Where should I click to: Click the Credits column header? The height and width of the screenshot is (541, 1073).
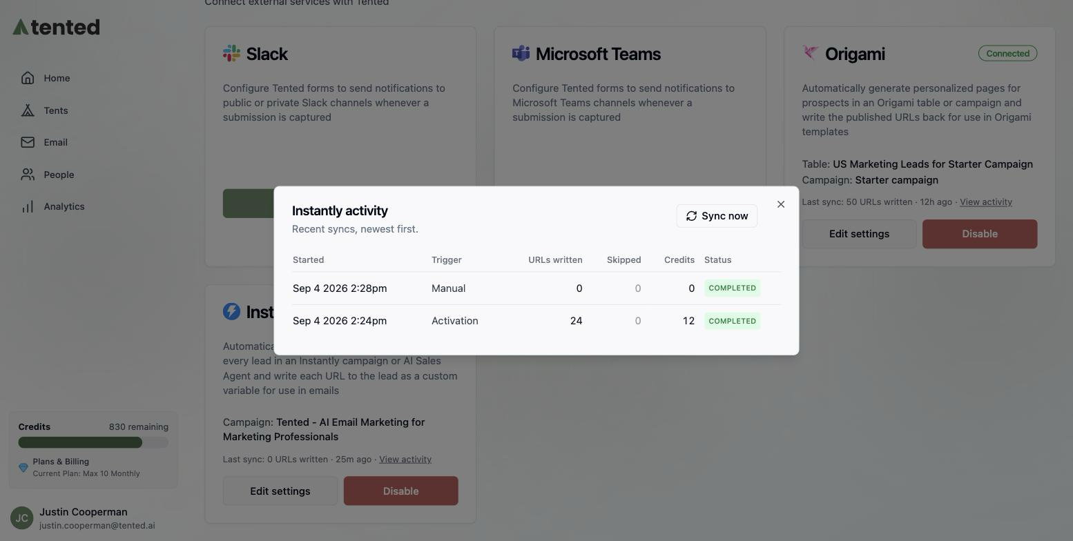coord(679,260)
